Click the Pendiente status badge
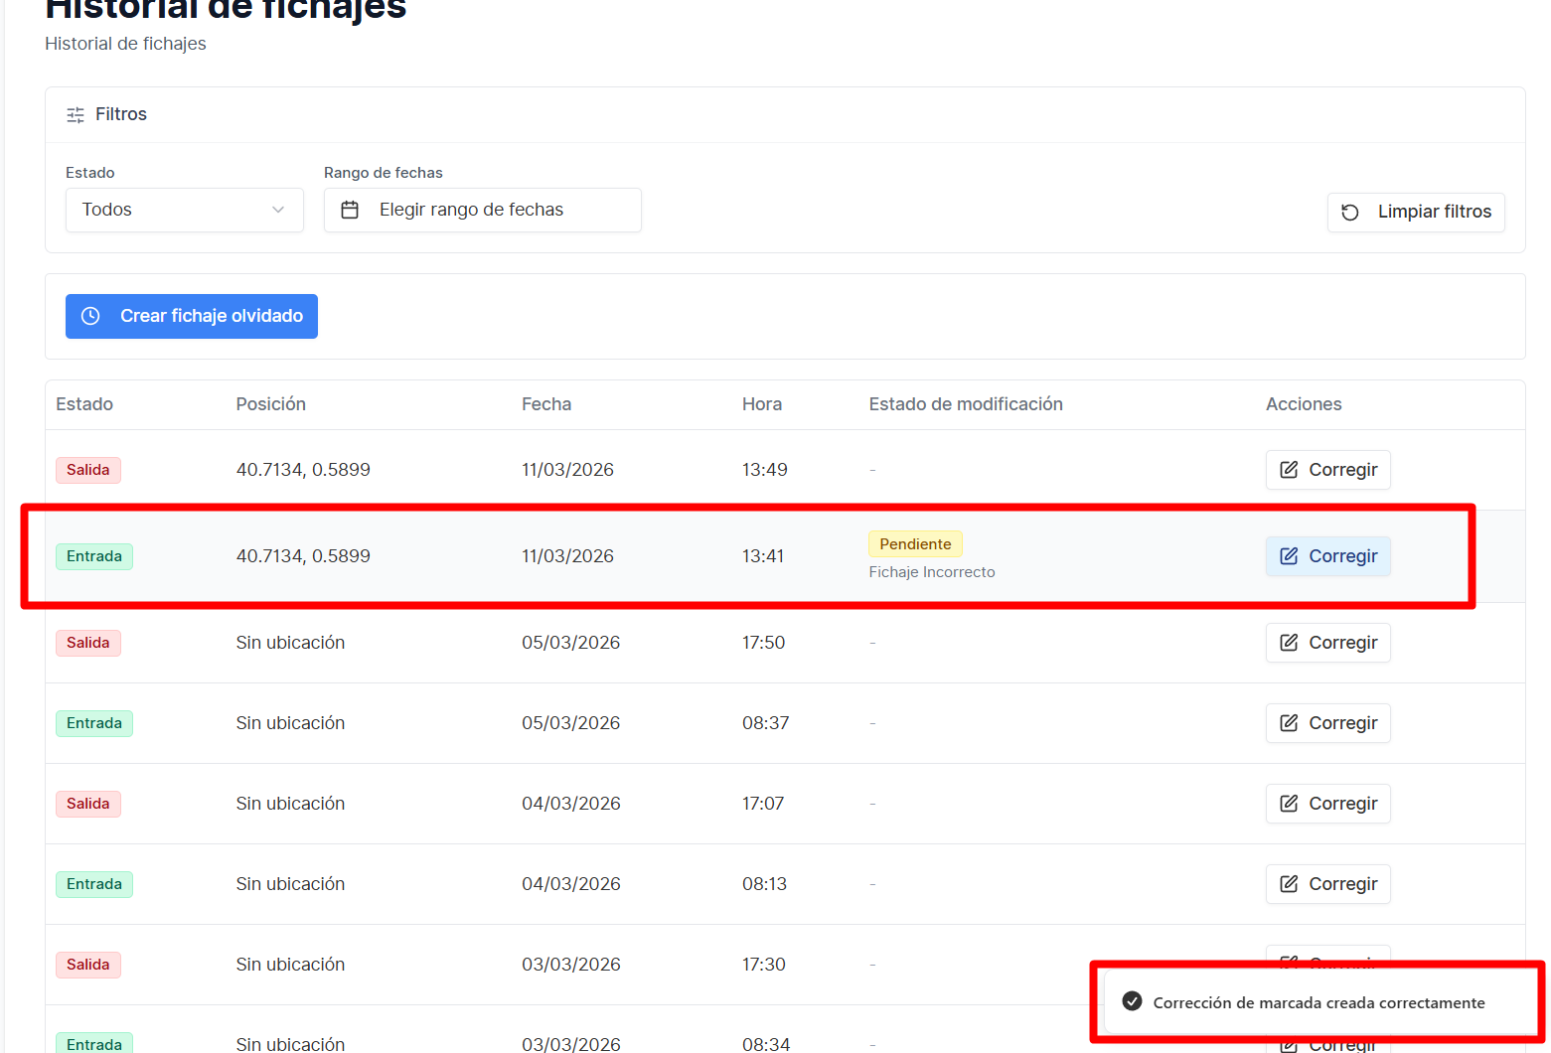 coord(915,544)
